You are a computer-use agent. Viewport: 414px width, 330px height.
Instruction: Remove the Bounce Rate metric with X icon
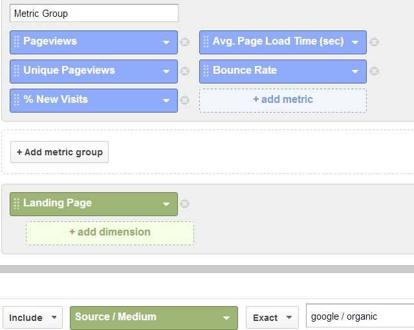tap(374, 71)
